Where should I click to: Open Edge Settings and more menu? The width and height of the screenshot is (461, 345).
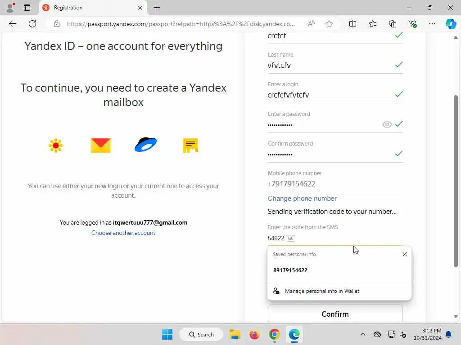click(432, 24)
